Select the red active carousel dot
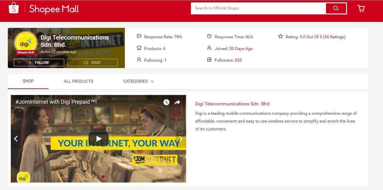 click(x=103, y=177)
